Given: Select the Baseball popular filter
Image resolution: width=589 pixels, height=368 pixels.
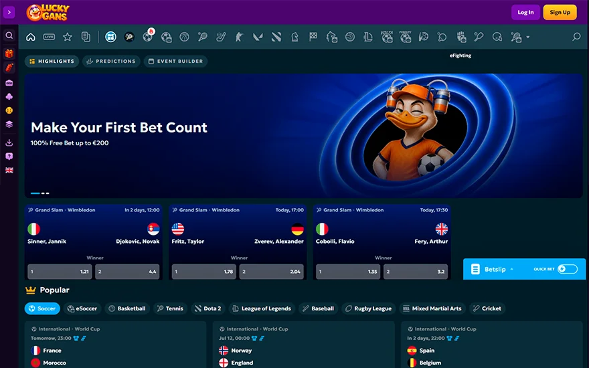Looking at the screenshot, I should pos(318,308).
